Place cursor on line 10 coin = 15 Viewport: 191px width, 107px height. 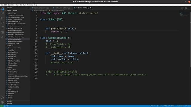pyautogui.click(x=52, y=41)
